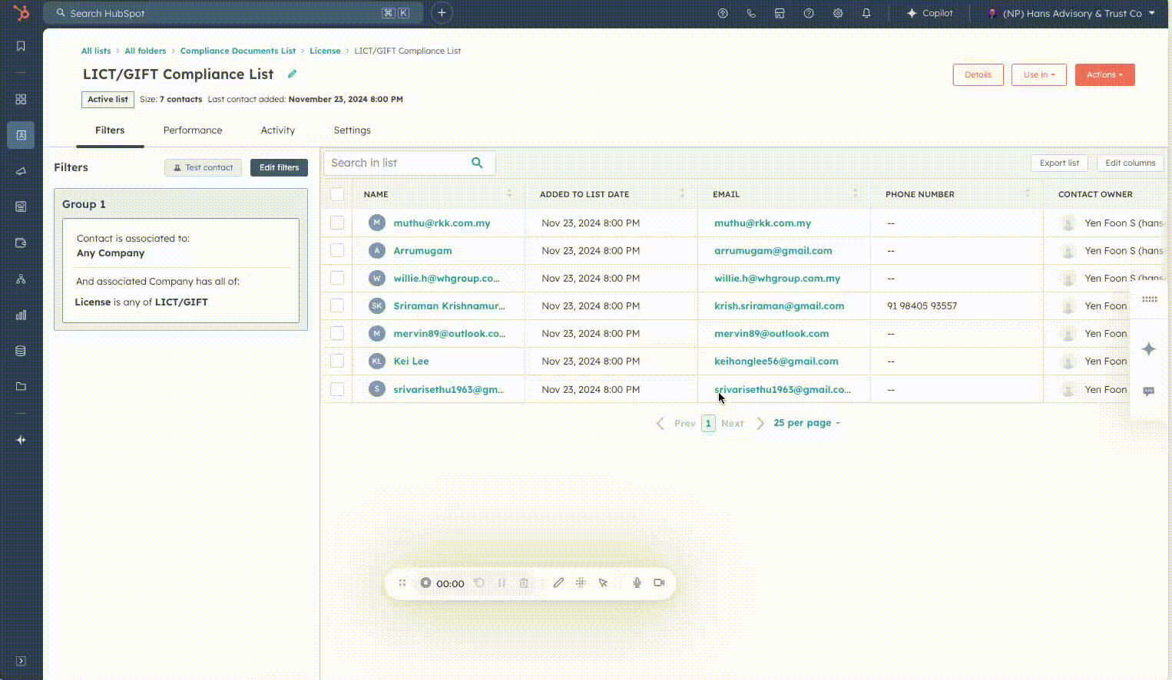Switch to the Performance tab
This screenshot has width=1172, height=680.
point(193,130)
